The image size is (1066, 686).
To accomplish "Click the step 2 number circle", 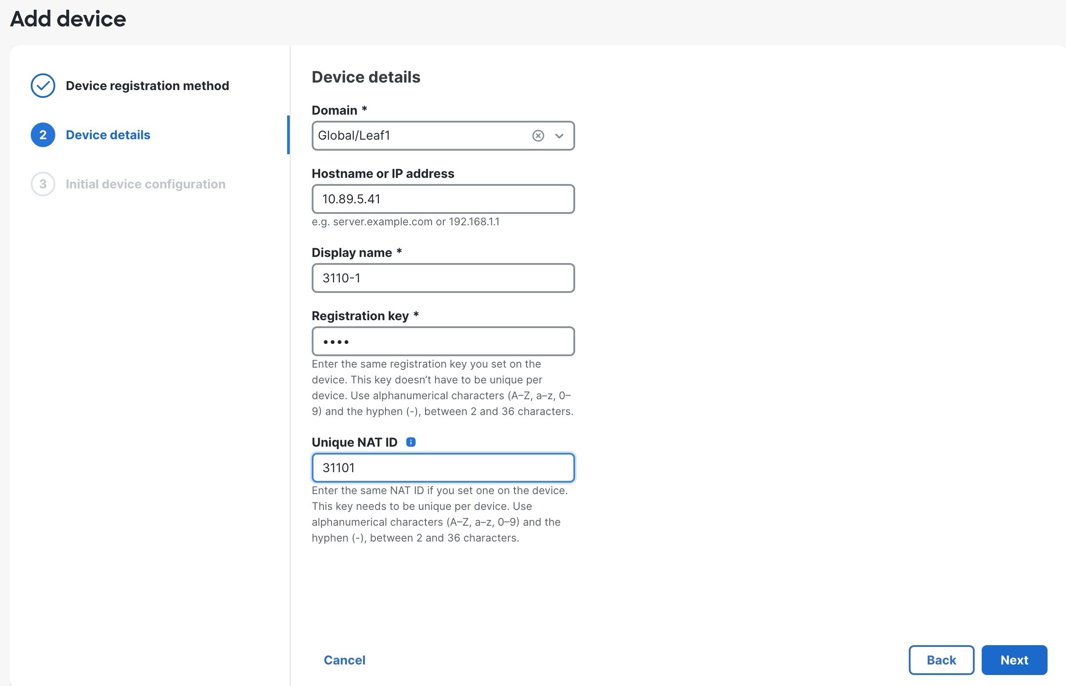I will [43, 135].
